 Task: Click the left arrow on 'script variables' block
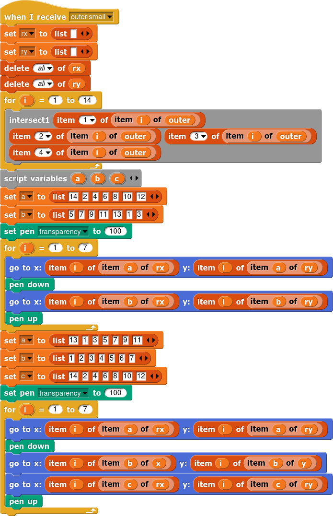[131, 178]
